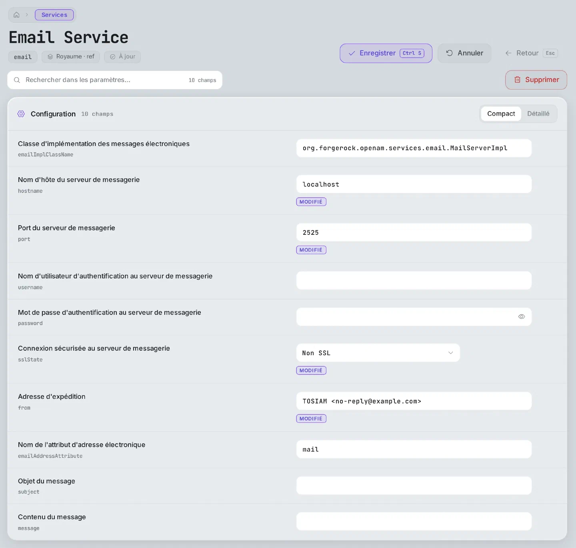This screenshot has height=548, width=576.
Task: Click the chevron of sslState select
Action: pos(451,353)
